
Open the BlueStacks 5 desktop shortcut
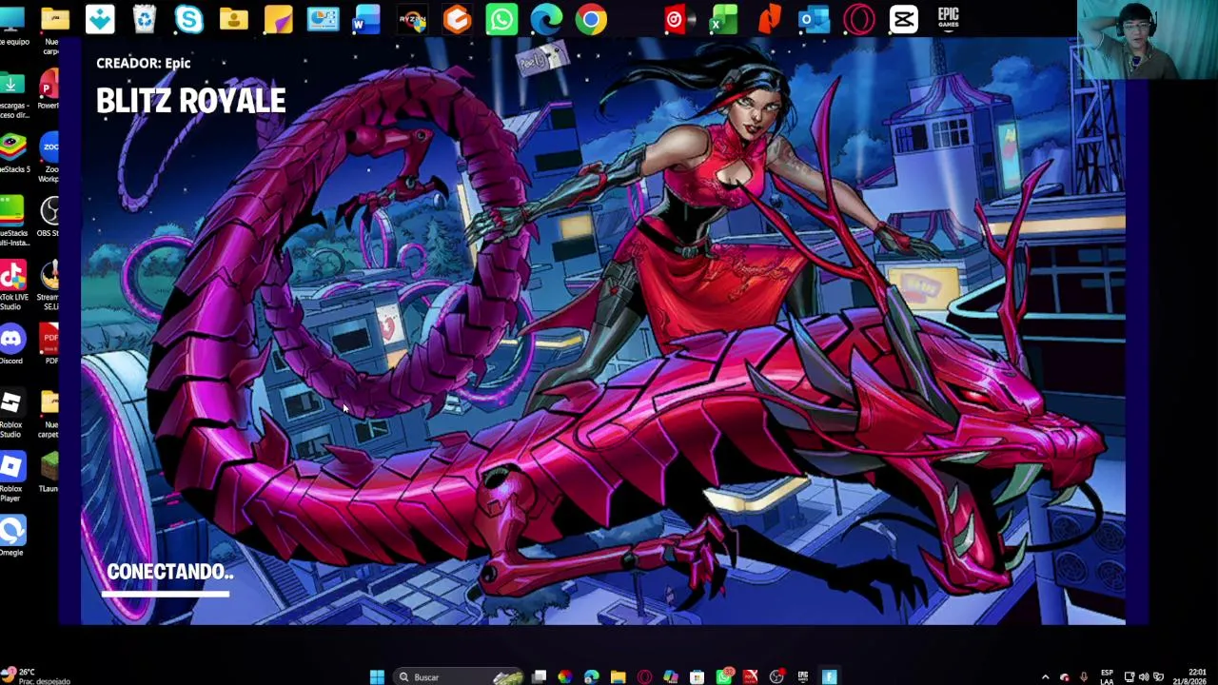tap(13, 152)
